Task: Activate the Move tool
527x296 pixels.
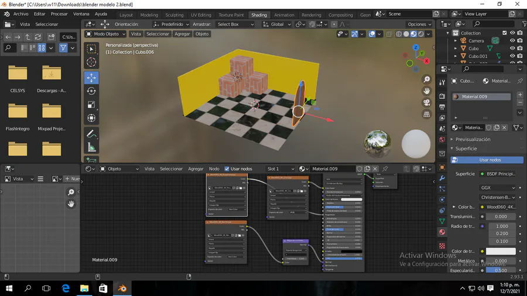Action: (x=91, y=78)
